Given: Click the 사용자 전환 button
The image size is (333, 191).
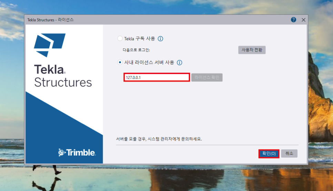Looking at the screenshot, I should pos(252,50).
